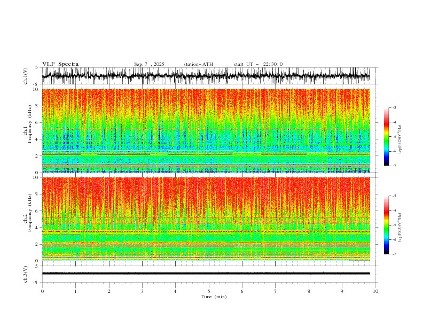Click the time axis tick label "2"
The image size is (423, 327).
point(109,291)
